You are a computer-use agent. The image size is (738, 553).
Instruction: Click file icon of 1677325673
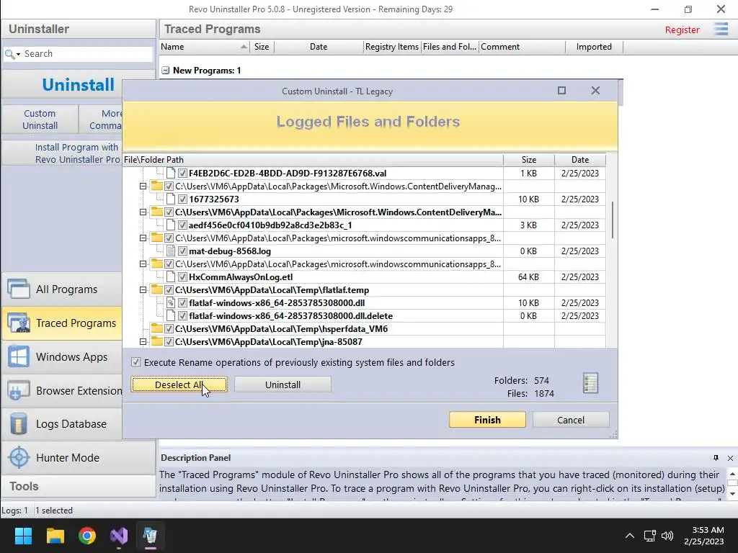point(171,199)
